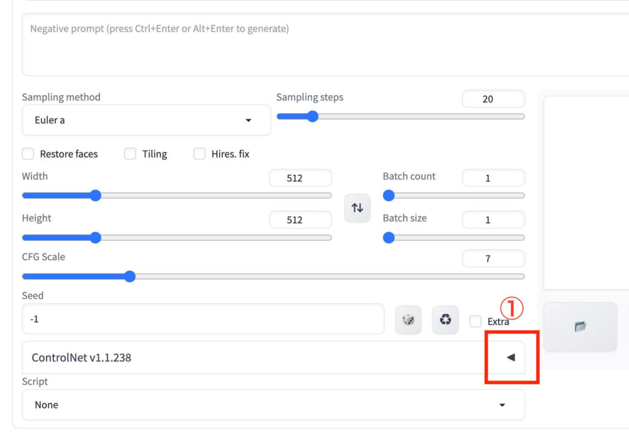This screenshot has height=435, width=629.
Task: Enable the Restore faces checkbox
Action: click(28, 154)
